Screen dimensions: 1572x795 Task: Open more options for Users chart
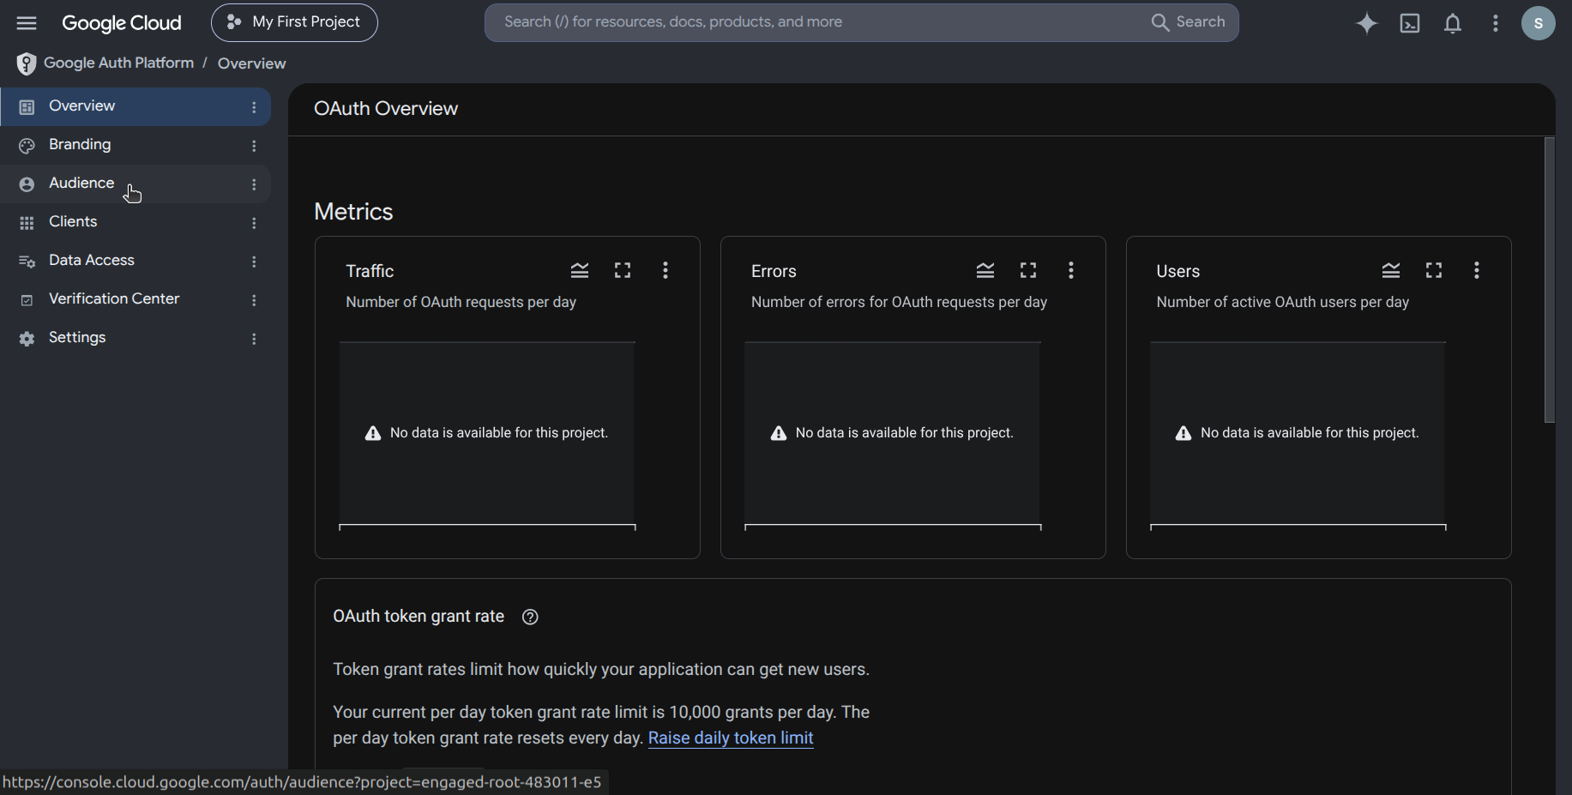tap(1477, 271)
